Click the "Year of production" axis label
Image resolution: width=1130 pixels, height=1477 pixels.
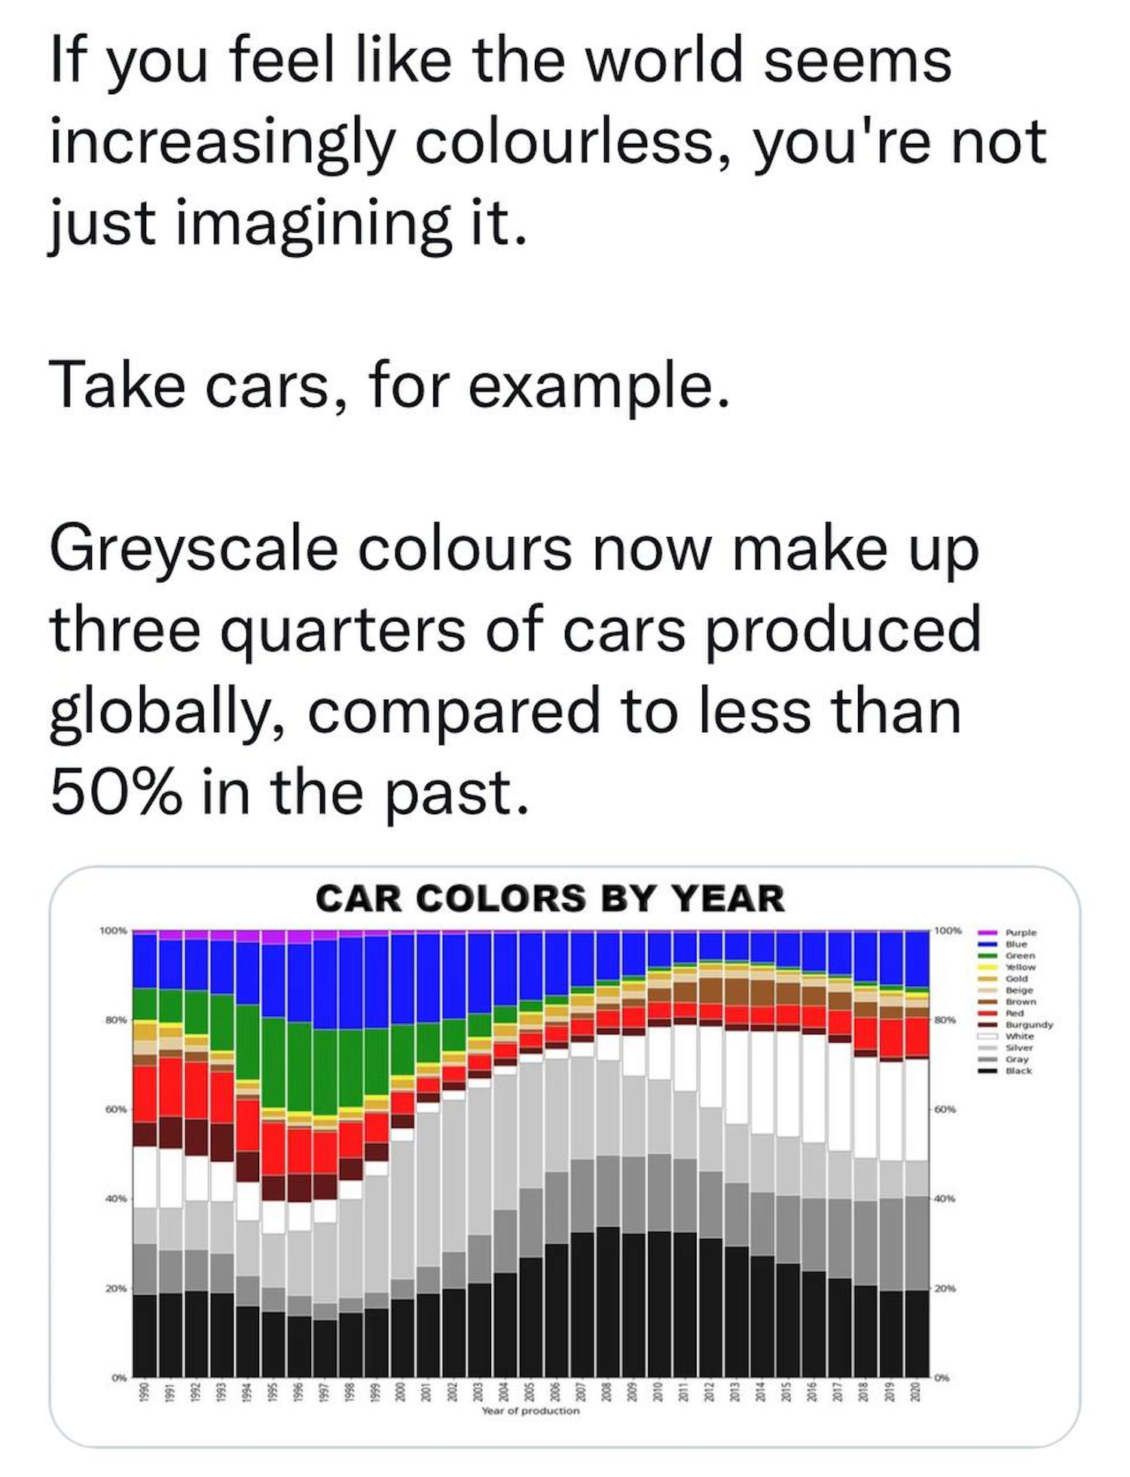530,1411
